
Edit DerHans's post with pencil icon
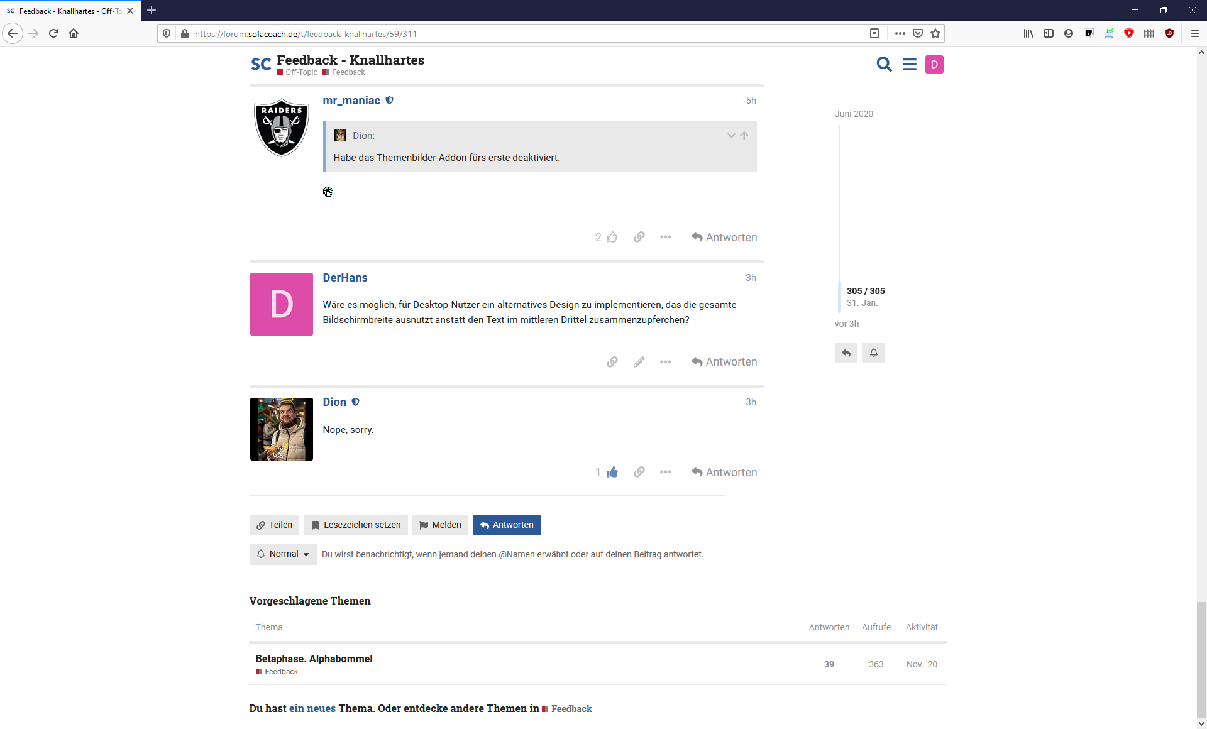click(639, 362)
